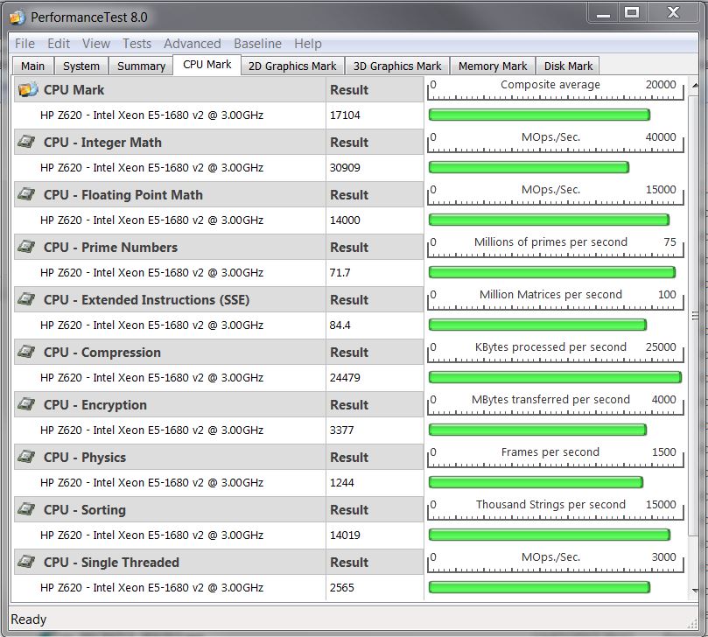Viewport: 708px width, 637px height.
Task: Select the CPU - Sorting header
Action: (169, 510)
